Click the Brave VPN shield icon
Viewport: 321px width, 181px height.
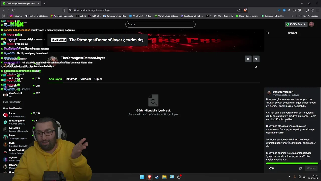[312, 10]
